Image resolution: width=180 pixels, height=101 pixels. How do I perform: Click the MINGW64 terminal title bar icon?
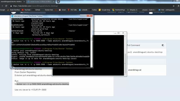tap(12, 16)
